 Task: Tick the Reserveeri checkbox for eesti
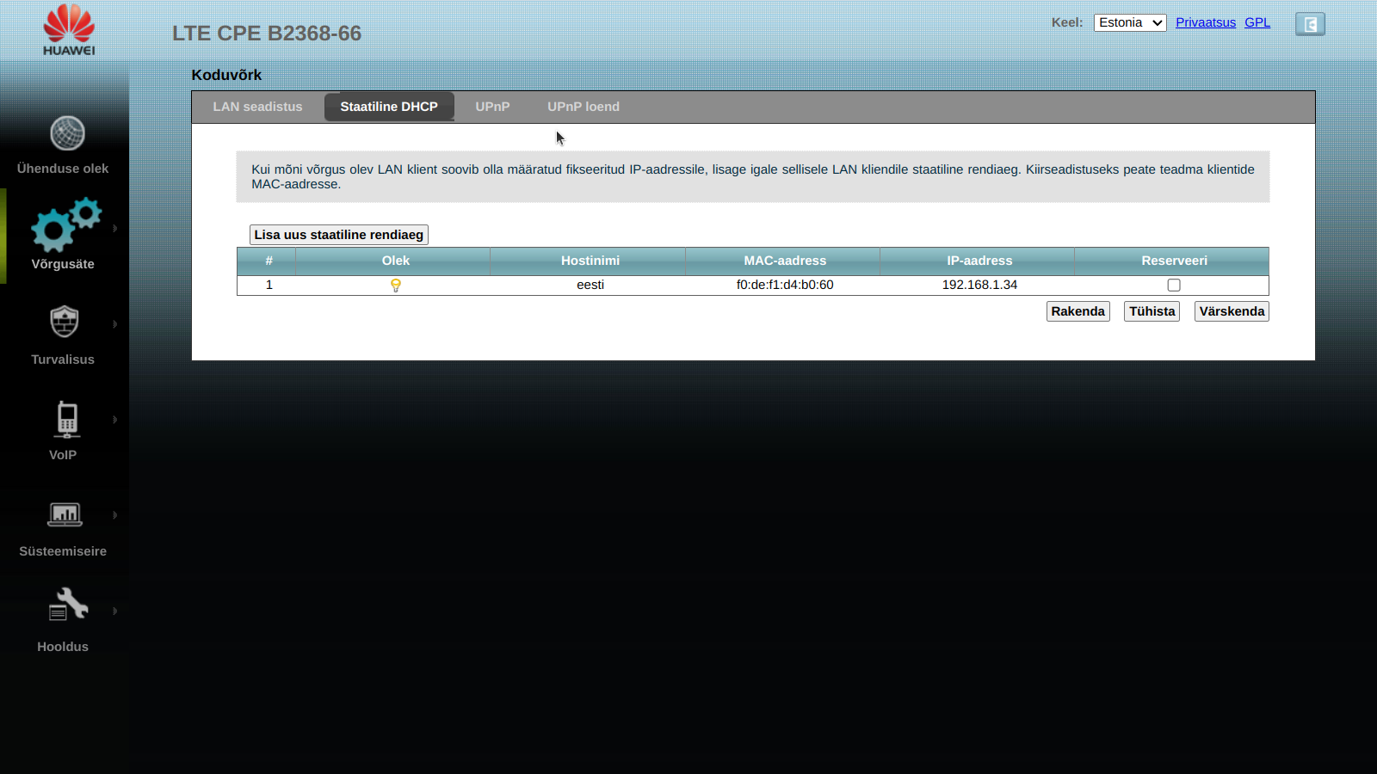(1174, 286)
